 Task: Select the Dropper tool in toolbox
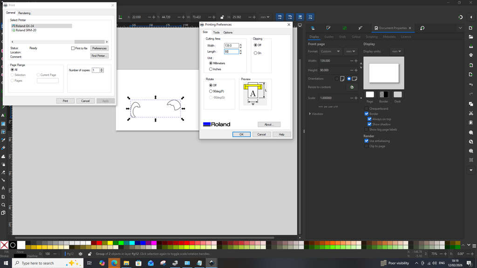(3, 140)
